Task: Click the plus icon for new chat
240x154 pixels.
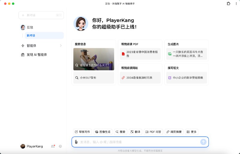Action: pos(23,15)
